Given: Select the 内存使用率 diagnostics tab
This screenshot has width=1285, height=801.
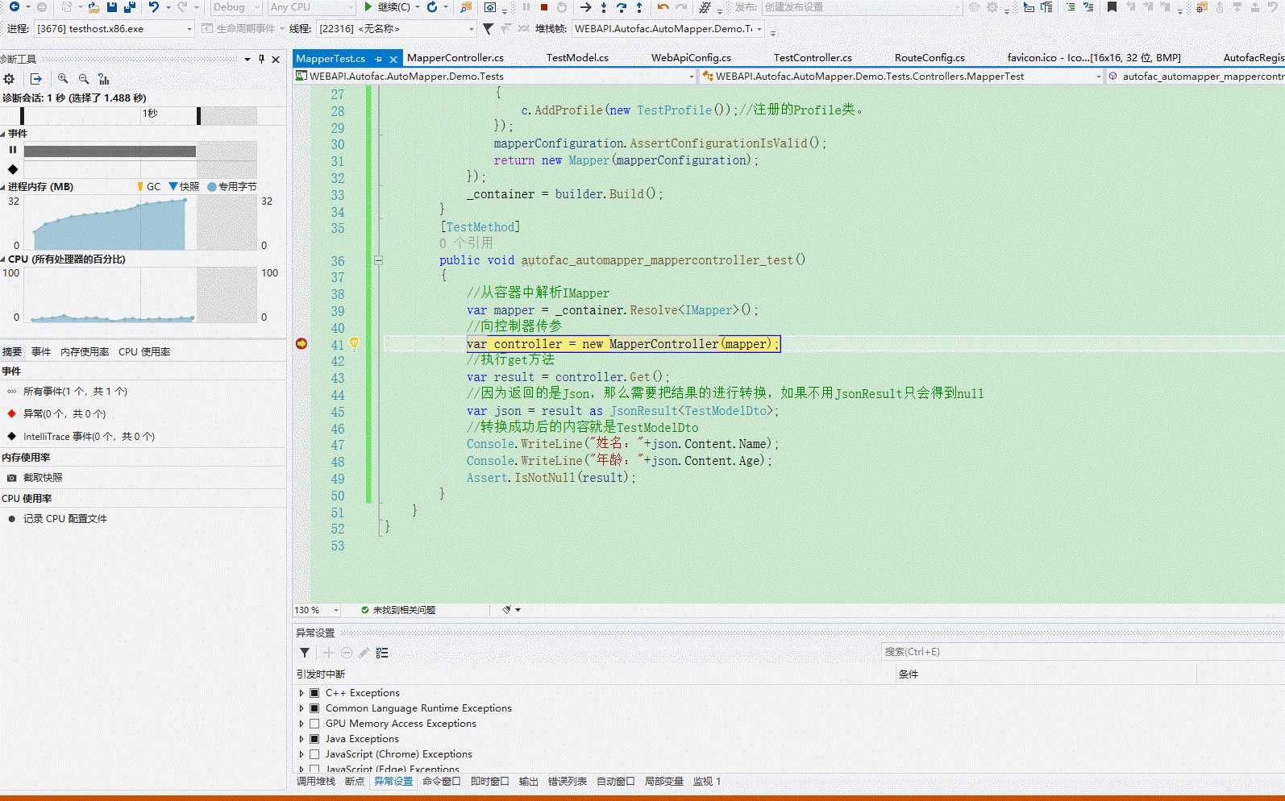Looking at the screenshot, I should click(85, 352).
